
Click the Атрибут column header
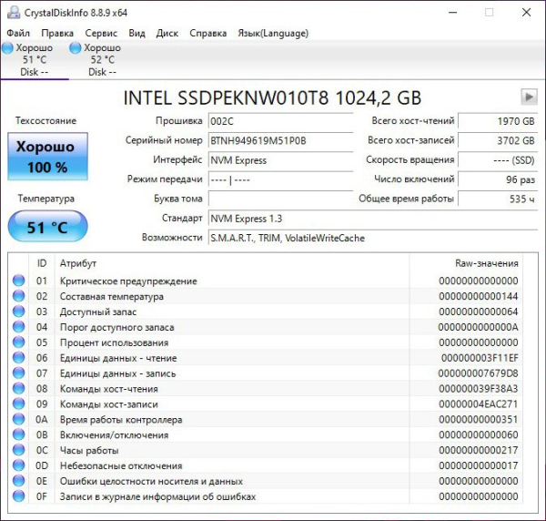click(x=232, y=263)
